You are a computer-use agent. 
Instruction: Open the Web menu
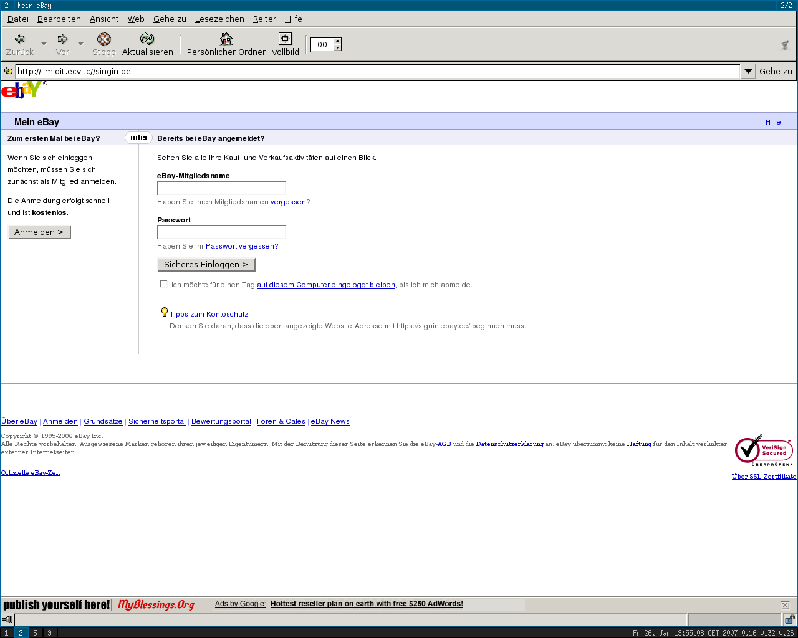coord(136,19)
